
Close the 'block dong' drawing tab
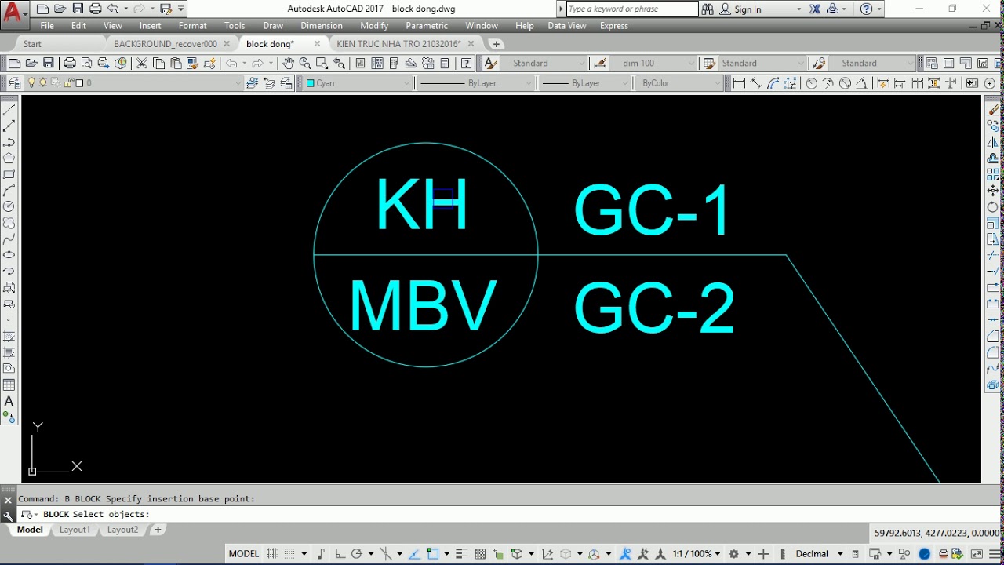317,44
